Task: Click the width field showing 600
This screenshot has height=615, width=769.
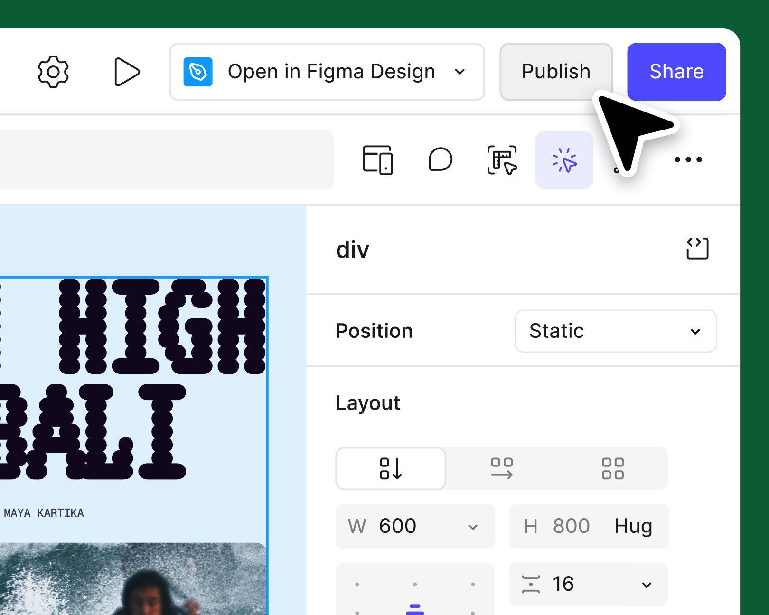Action: pyautogui.click(x=415, y=526)
